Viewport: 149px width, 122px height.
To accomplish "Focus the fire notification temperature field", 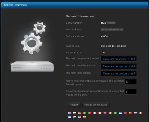I will pos(131,82).
